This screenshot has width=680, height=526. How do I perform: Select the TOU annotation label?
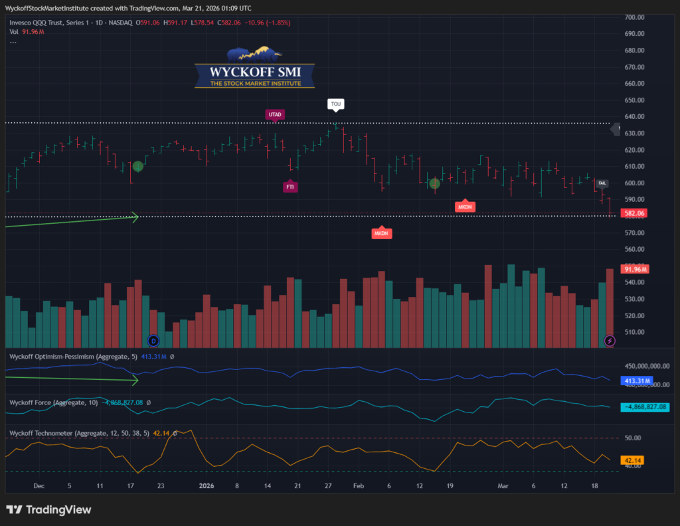coord(336,104)
